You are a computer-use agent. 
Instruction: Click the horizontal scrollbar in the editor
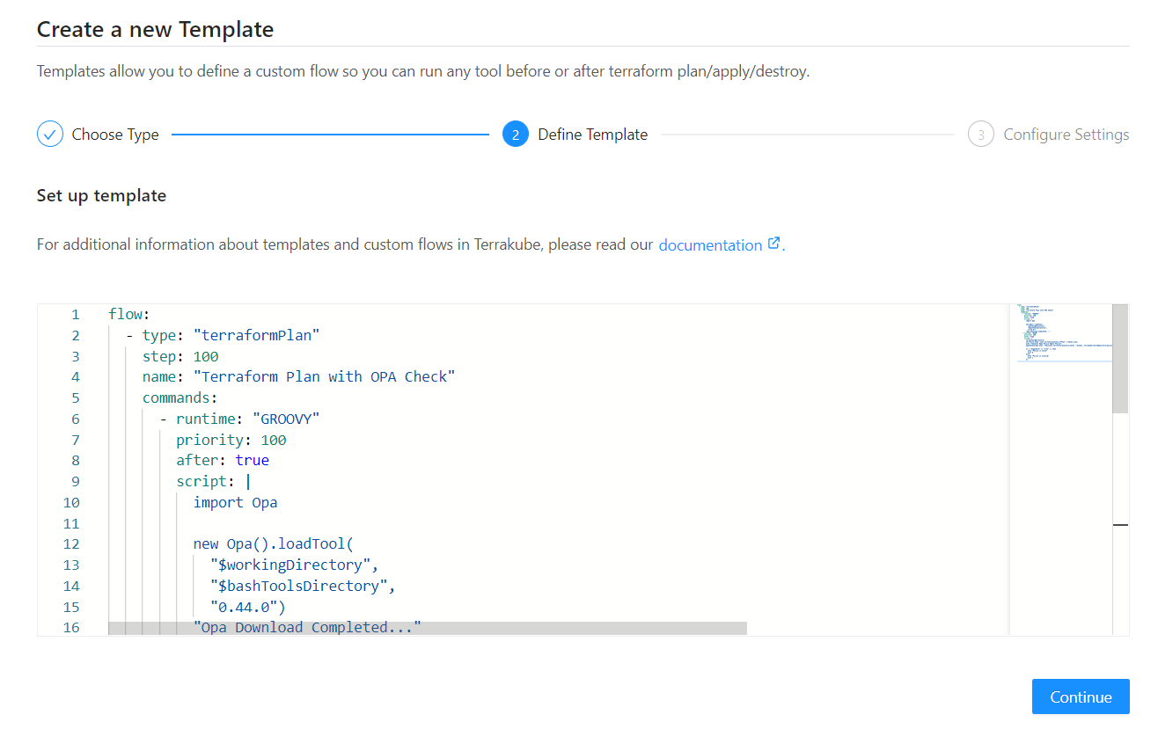pos(427,628)
